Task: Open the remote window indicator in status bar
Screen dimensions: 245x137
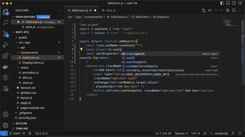Action: tap(4, 133)
